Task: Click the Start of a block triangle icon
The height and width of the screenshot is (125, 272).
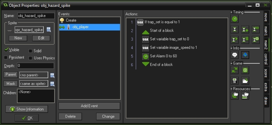Action: (x=146, y=32)
